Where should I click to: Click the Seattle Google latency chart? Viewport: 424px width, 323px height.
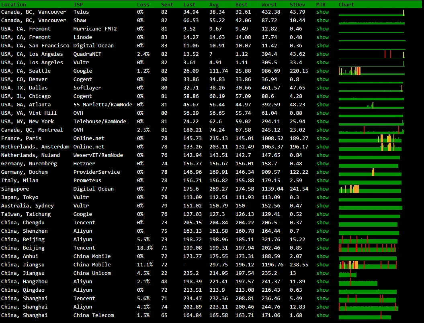coord(372,71)
